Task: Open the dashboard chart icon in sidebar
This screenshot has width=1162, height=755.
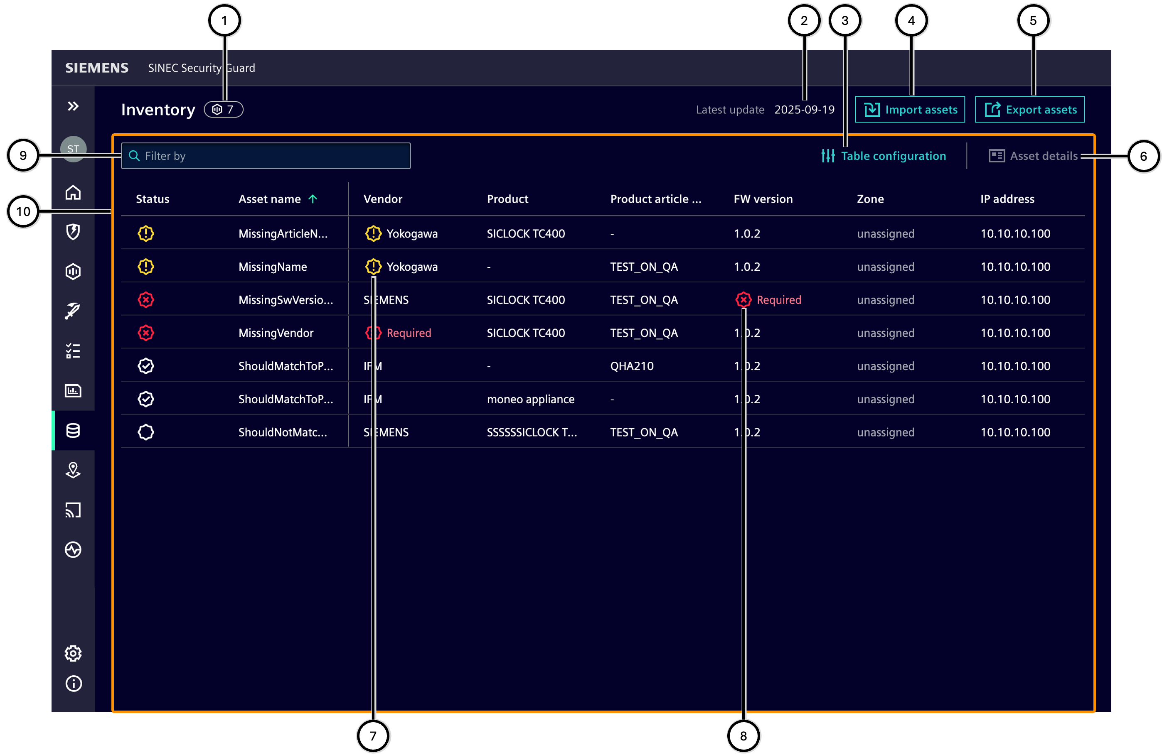Action: click(73, 391)
